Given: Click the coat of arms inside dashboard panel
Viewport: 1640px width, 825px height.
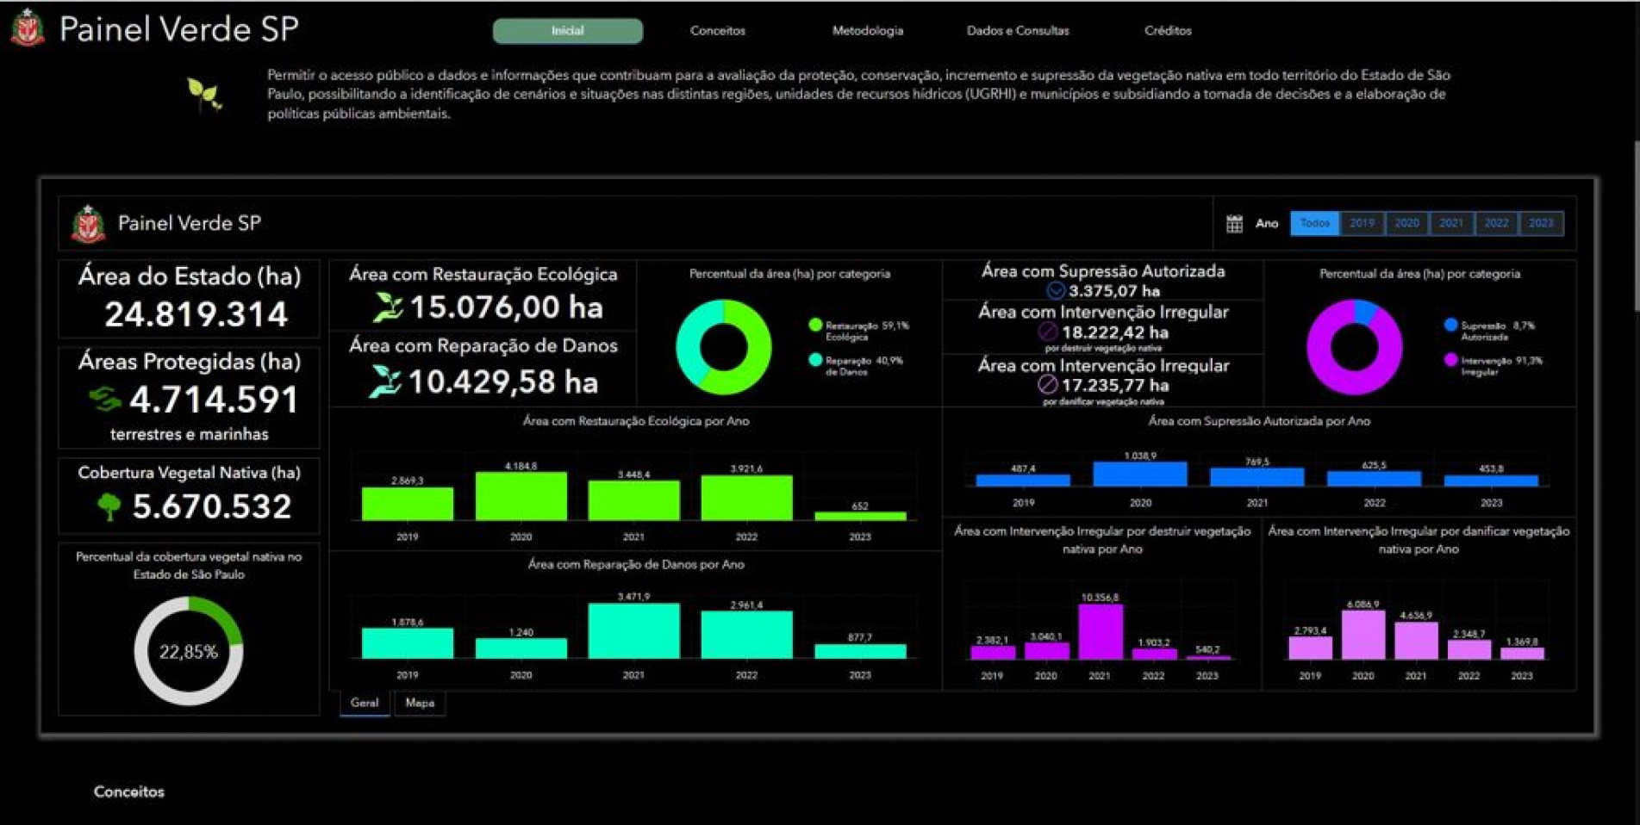Looking at the screenshot, I should tap(88, 224).
